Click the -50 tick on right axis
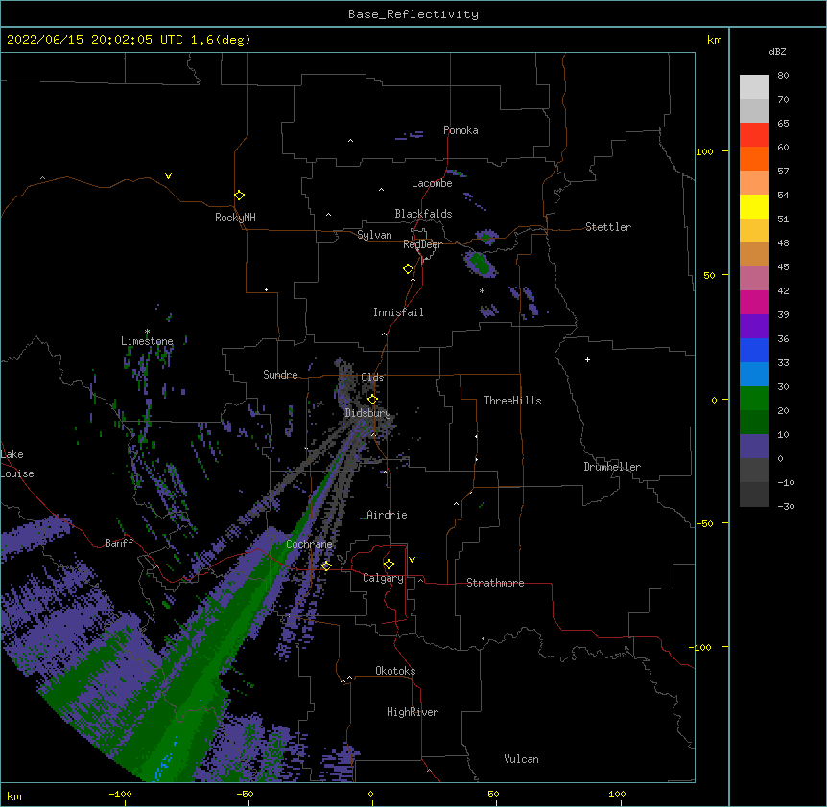Viewport: 827px width, 807px height. pyautogui.click(x=704, y=523)
